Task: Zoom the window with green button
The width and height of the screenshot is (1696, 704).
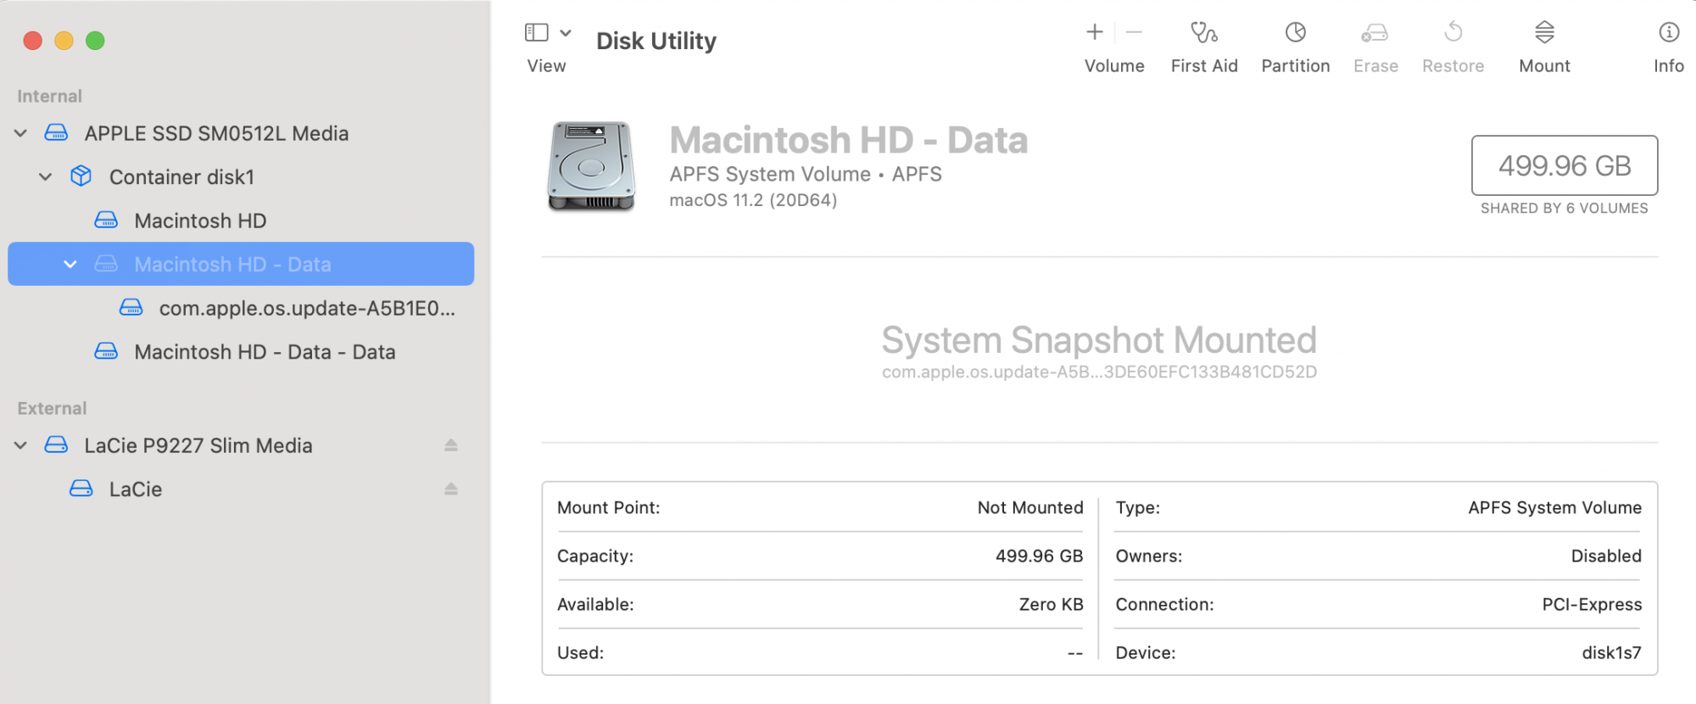Action: click(x=96, y=41)
